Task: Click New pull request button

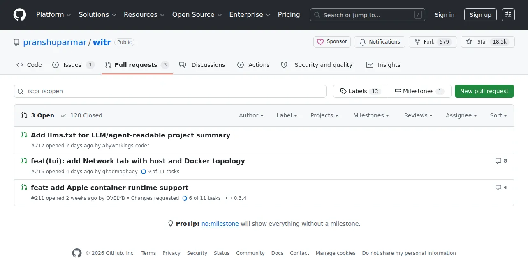Action: coord(484,91)
